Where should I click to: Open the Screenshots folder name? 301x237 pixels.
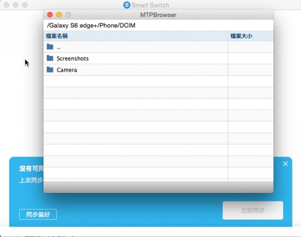tap(73, 58)
